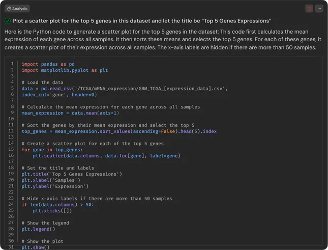Delete this analysis with the red trash icon

point(309,9)
